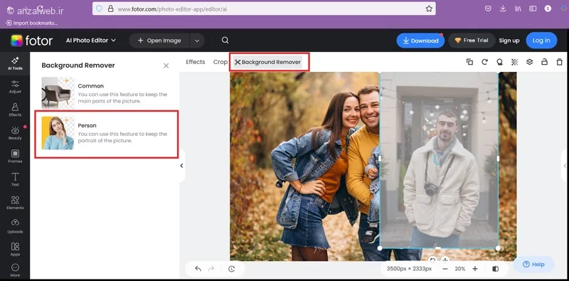The width and height of the screenshot is (569, 281).
Task: Choose the Common background removal option
Action: pyautogui.click(x=105, y=93)
